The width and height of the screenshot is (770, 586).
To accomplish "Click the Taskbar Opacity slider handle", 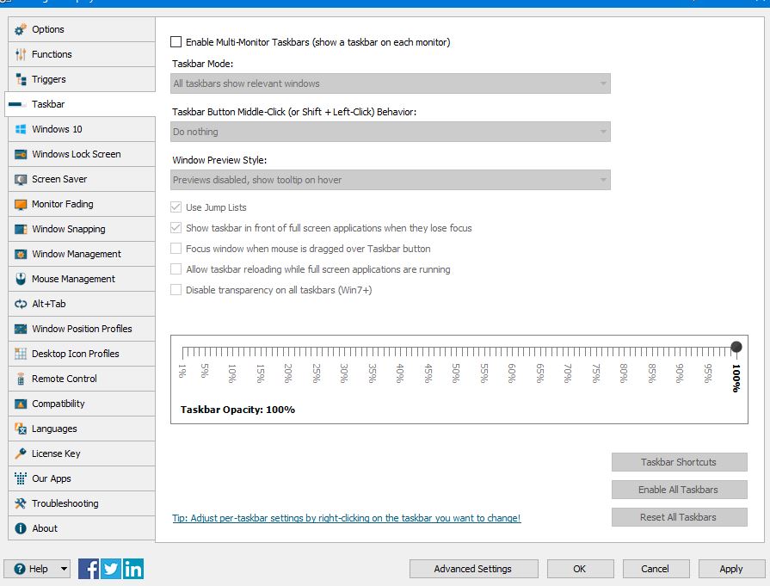I will pyautogui.click(x=736, y=347).
